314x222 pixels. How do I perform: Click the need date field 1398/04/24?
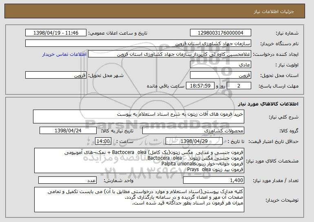68,131
